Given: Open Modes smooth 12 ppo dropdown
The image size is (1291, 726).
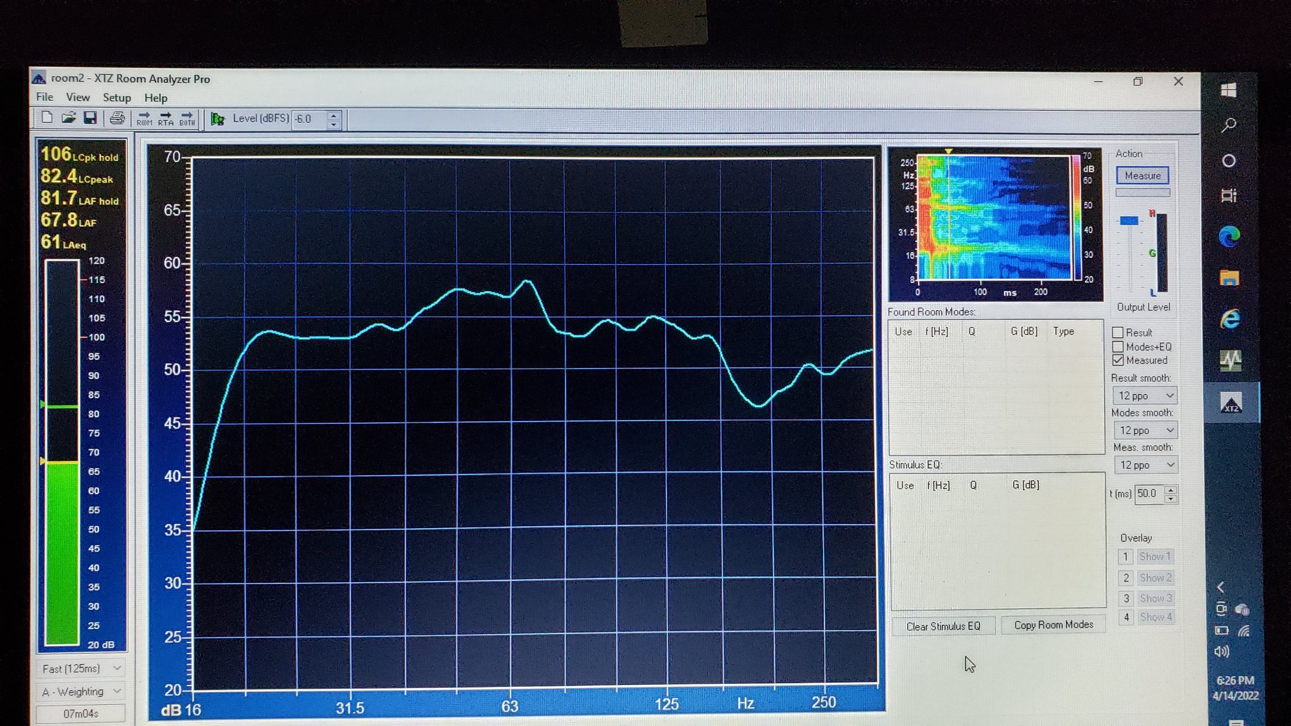Looking at the screenshot, I should coord(1145,430).
